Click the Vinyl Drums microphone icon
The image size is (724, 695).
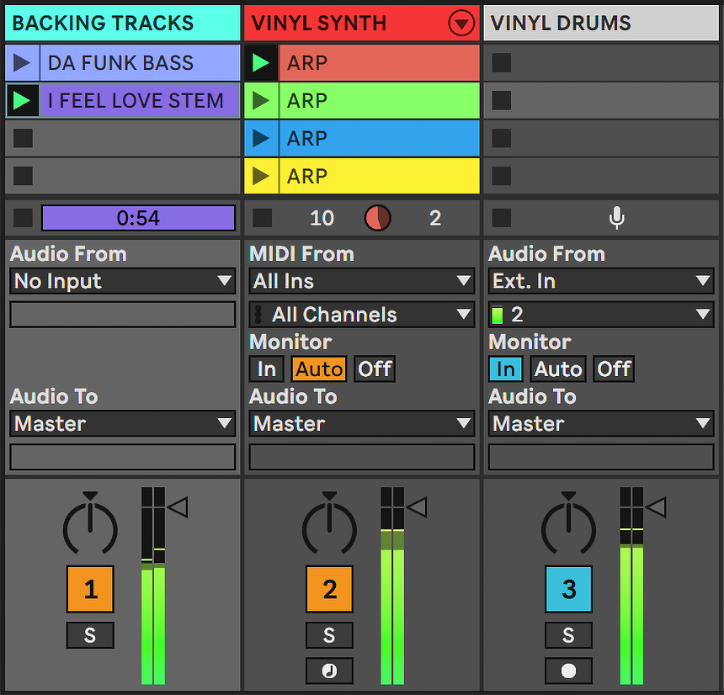coord(616,218)
